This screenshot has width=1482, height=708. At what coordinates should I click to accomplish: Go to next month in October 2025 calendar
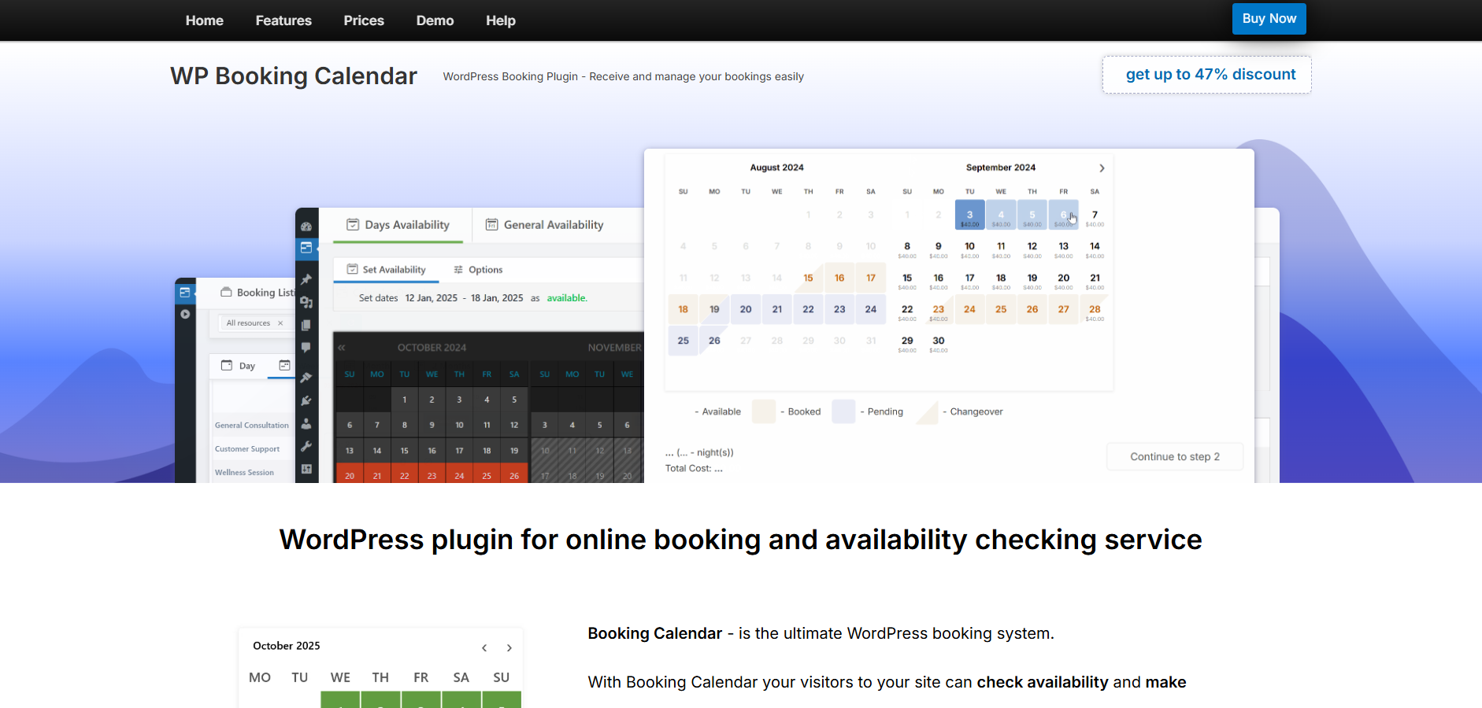[509, 648]
